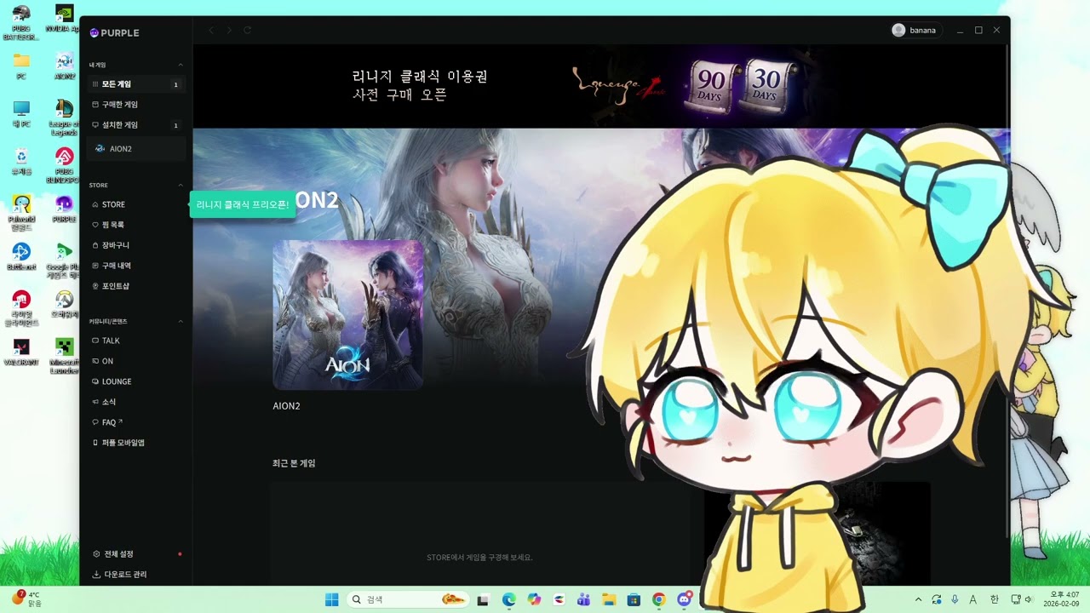Open 모든 게임 in PURPLE sidebar

[x=136, y=84]
